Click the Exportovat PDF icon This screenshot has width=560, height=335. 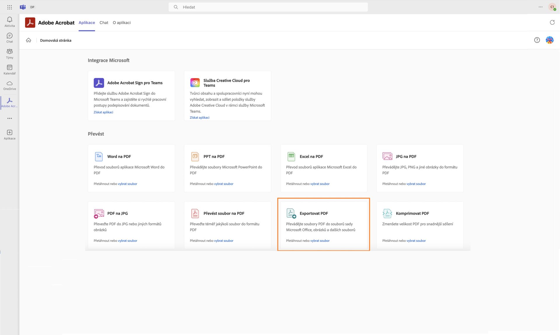click(x=291, y=214)
